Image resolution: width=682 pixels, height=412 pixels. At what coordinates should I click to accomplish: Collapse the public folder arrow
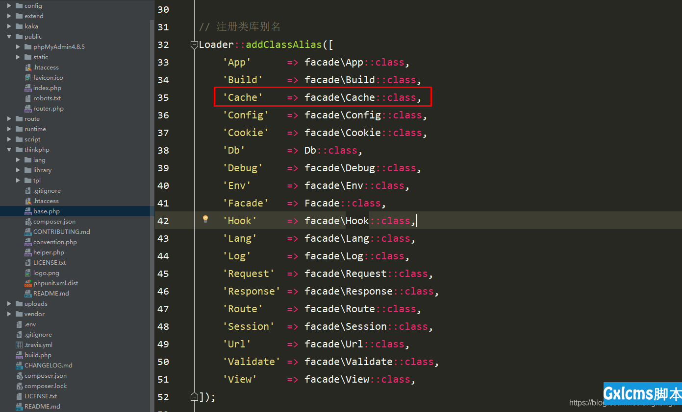(x=9, y=37)
